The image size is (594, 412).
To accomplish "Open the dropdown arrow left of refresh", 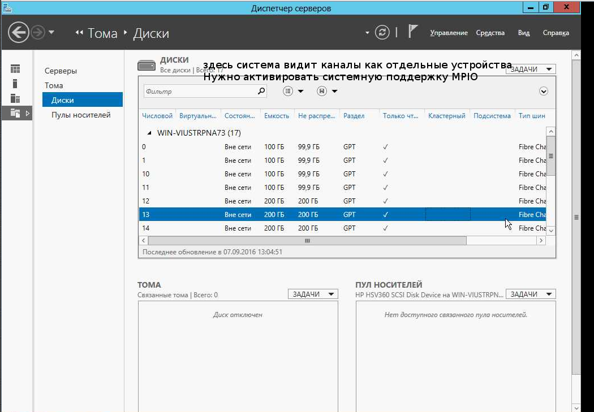I will [x=367, y=33].
